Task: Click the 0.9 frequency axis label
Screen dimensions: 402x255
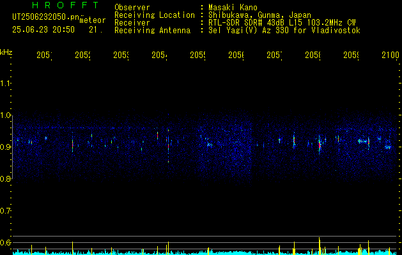Action: (x=5, y=147)
